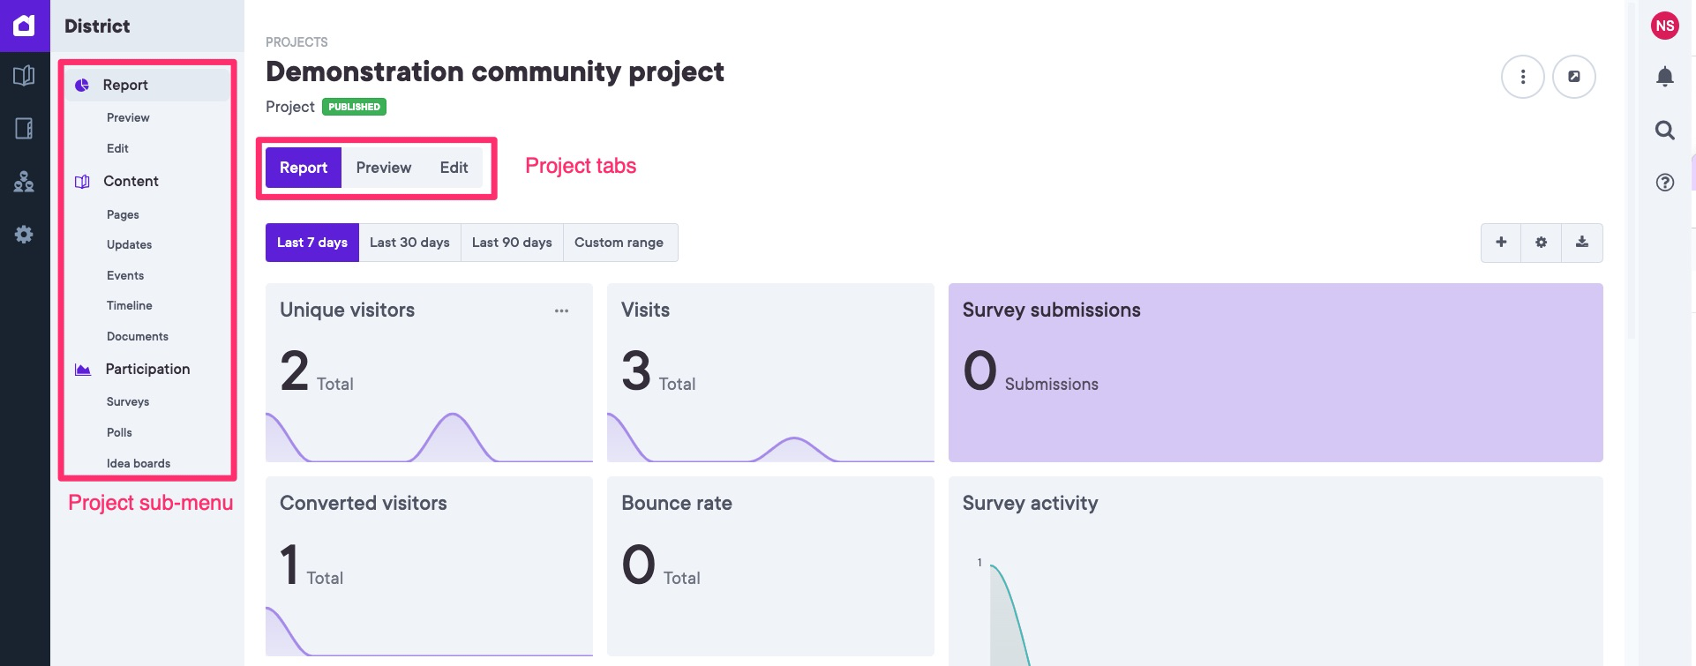The image size is (1696, 666).
Task: Select the Last 90 days range
Action: pos(512,243)
